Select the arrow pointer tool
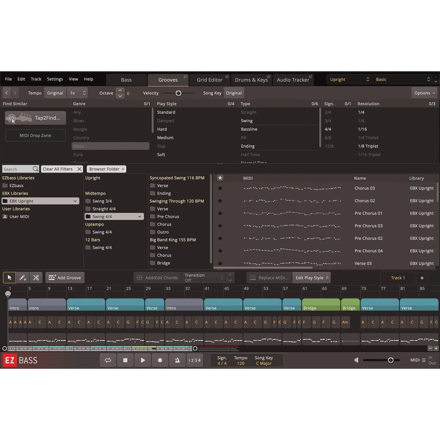The height and width of the screenshot is (440, 440). [x=9, y=277]
